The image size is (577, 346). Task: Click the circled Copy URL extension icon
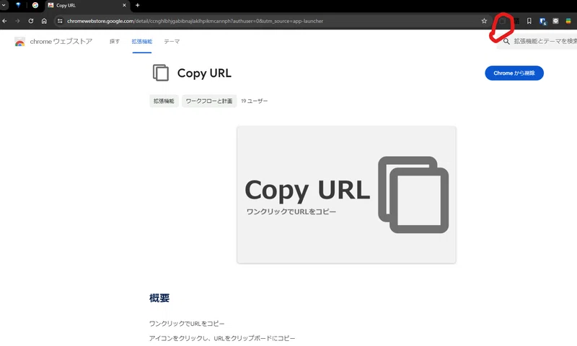pyautogui.click(x=502, y=22)
